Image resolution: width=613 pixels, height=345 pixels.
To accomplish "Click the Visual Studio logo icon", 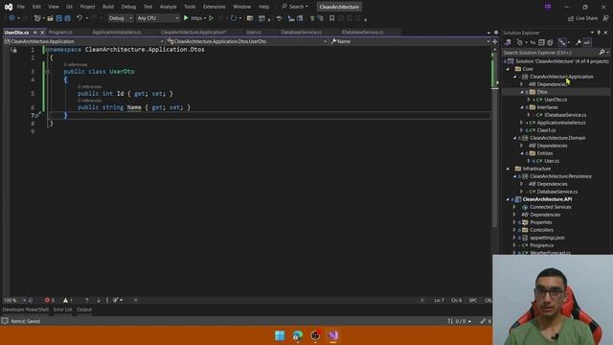I will (9, 7).
